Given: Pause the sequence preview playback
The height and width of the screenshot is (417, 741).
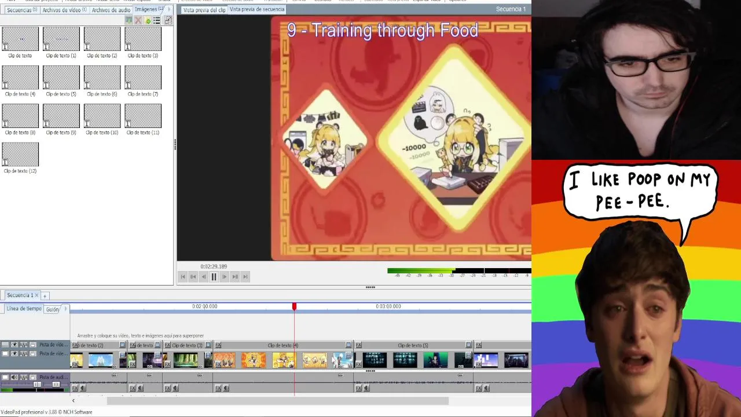Looking at the screenshot, I should pyautogui.click(x=214, y=277).
